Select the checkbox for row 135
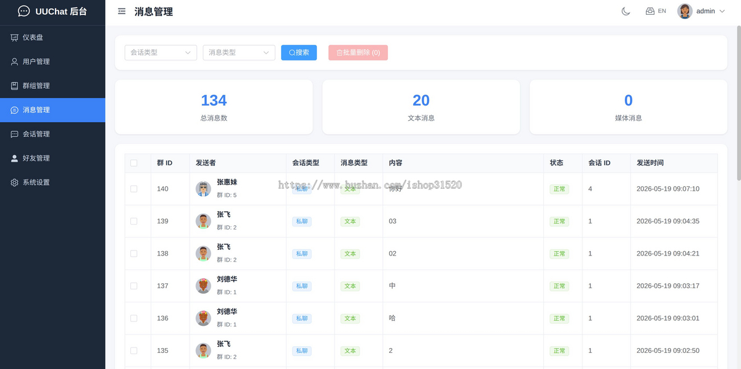The height and width of the screenshot is (369, 741). (134, 350)
